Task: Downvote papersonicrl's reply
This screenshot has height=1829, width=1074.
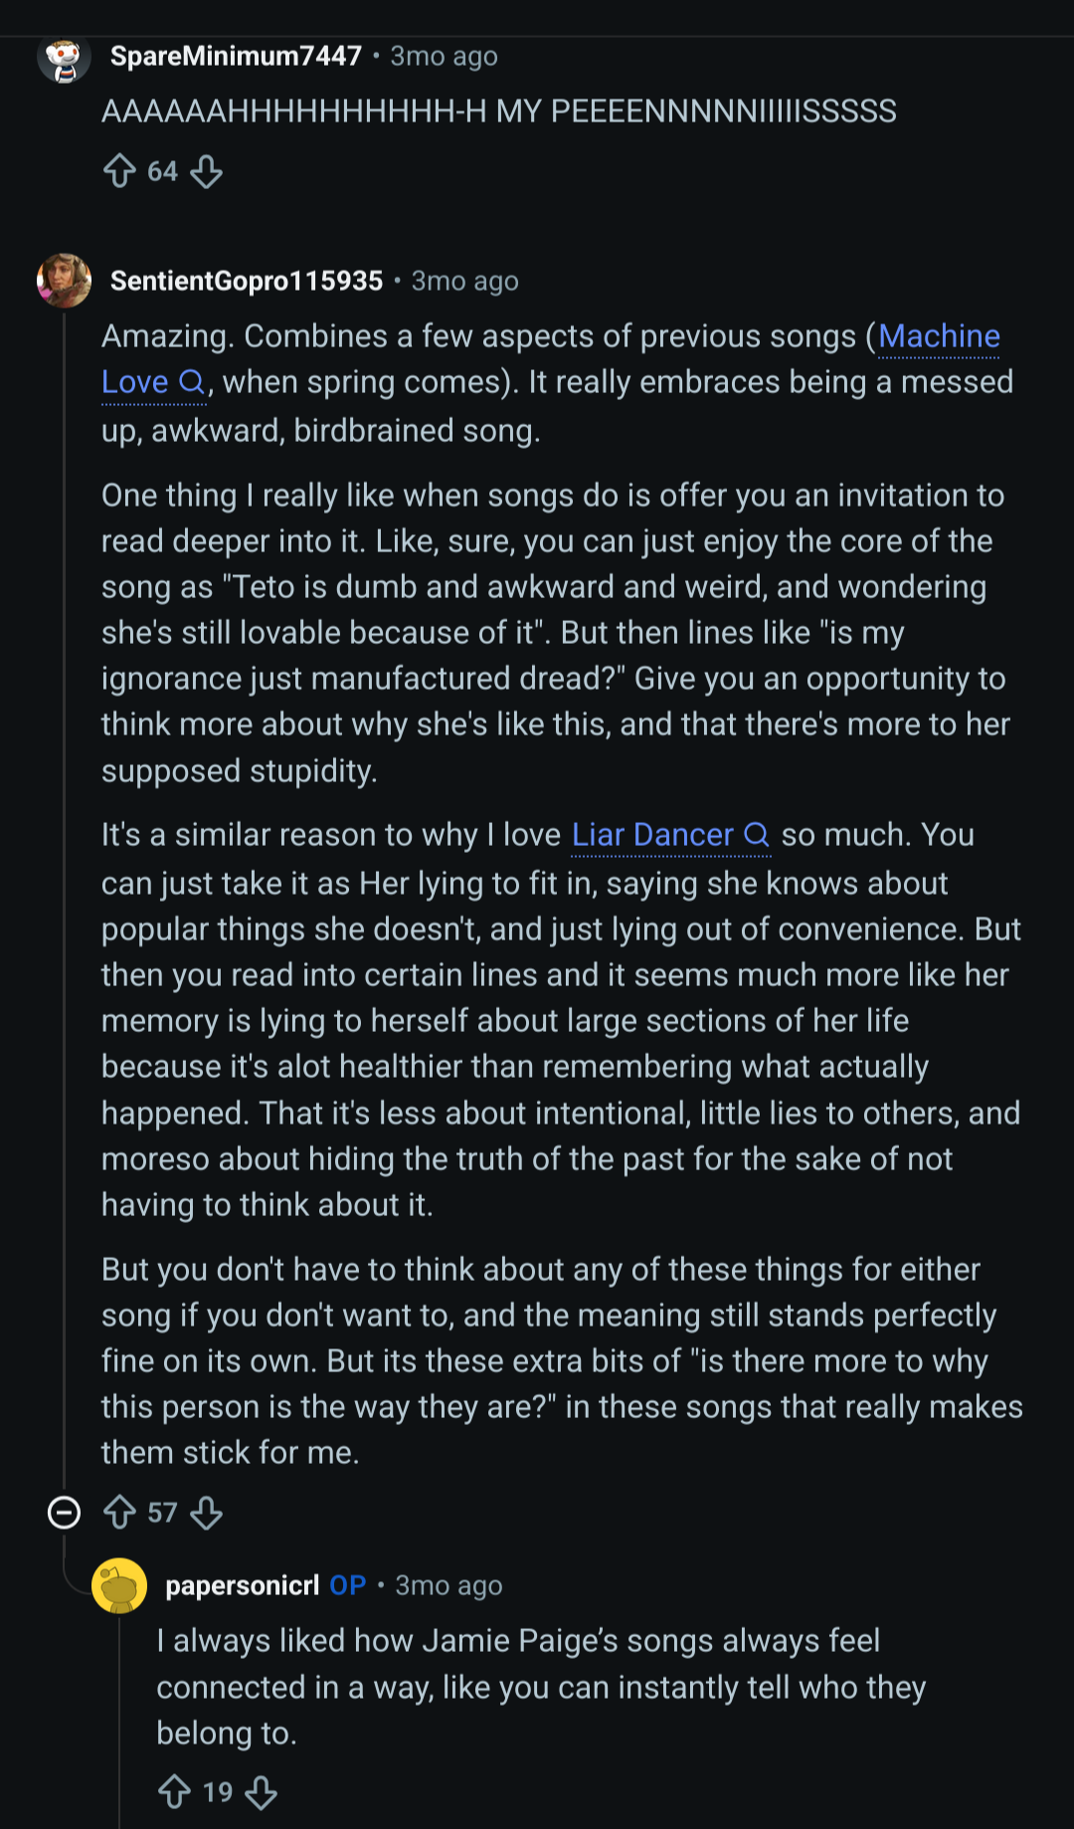Action: (262, 1792)
